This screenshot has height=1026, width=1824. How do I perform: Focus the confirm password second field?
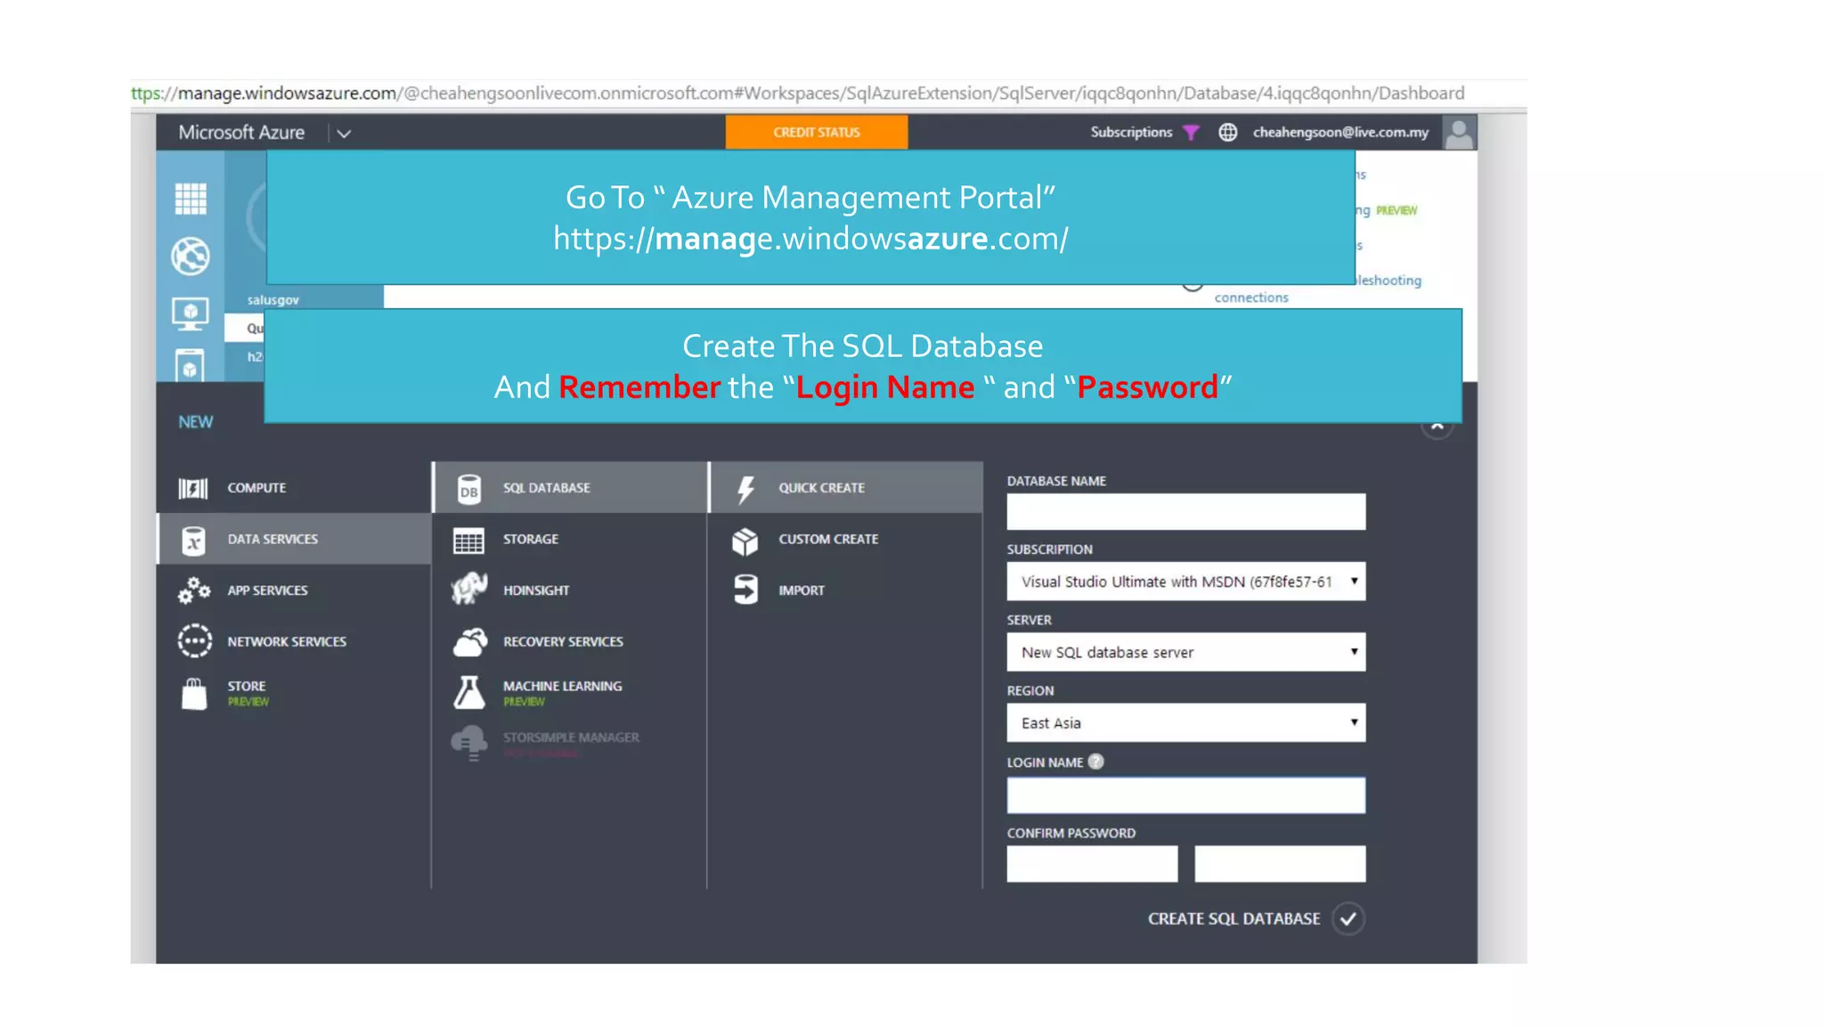tap(1280, 864)
